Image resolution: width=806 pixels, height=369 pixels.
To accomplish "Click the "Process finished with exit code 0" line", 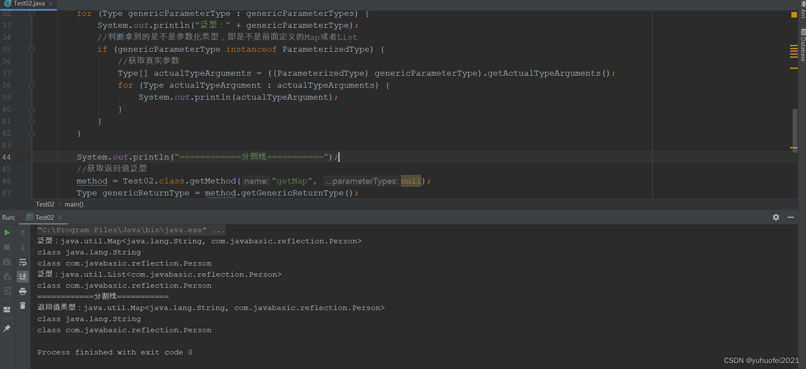I will 115,352.
